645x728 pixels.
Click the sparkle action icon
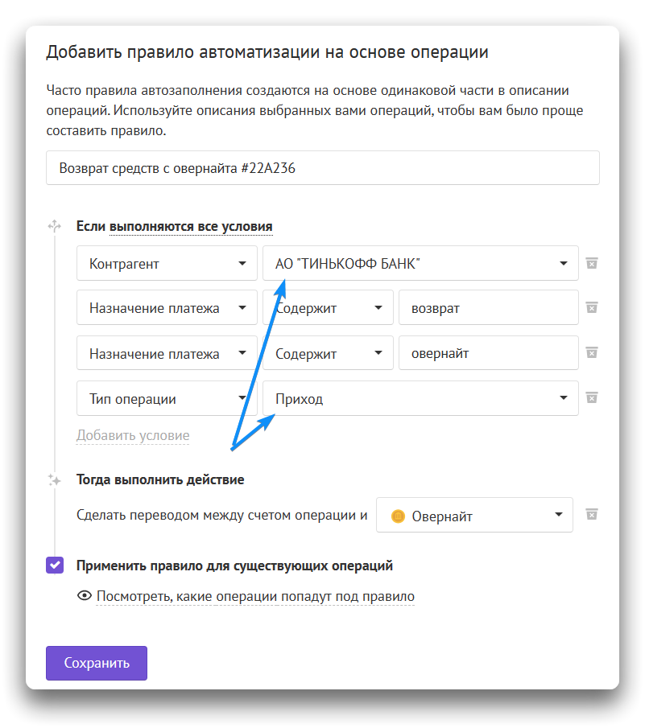[x=55, y=479]
